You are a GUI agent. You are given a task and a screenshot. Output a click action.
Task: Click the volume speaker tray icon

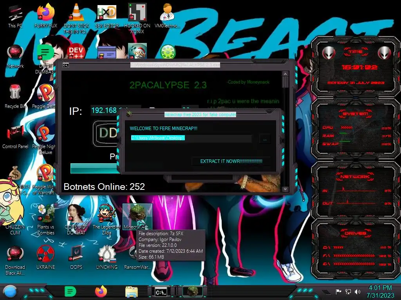358,291
